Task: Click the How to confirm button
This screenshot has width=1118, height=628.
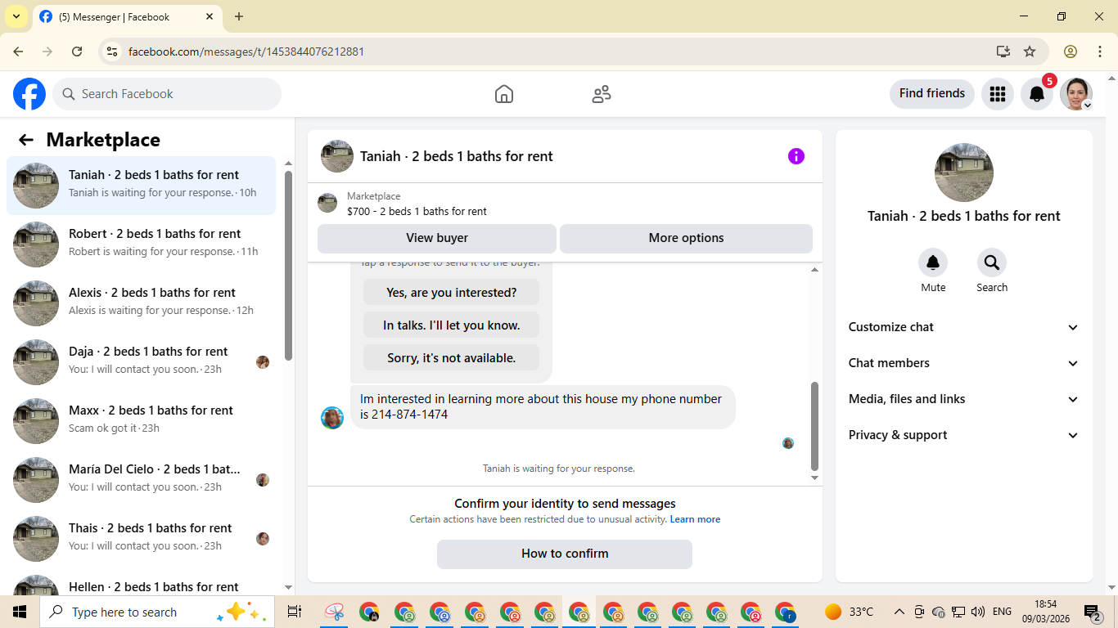Action: 565,554
